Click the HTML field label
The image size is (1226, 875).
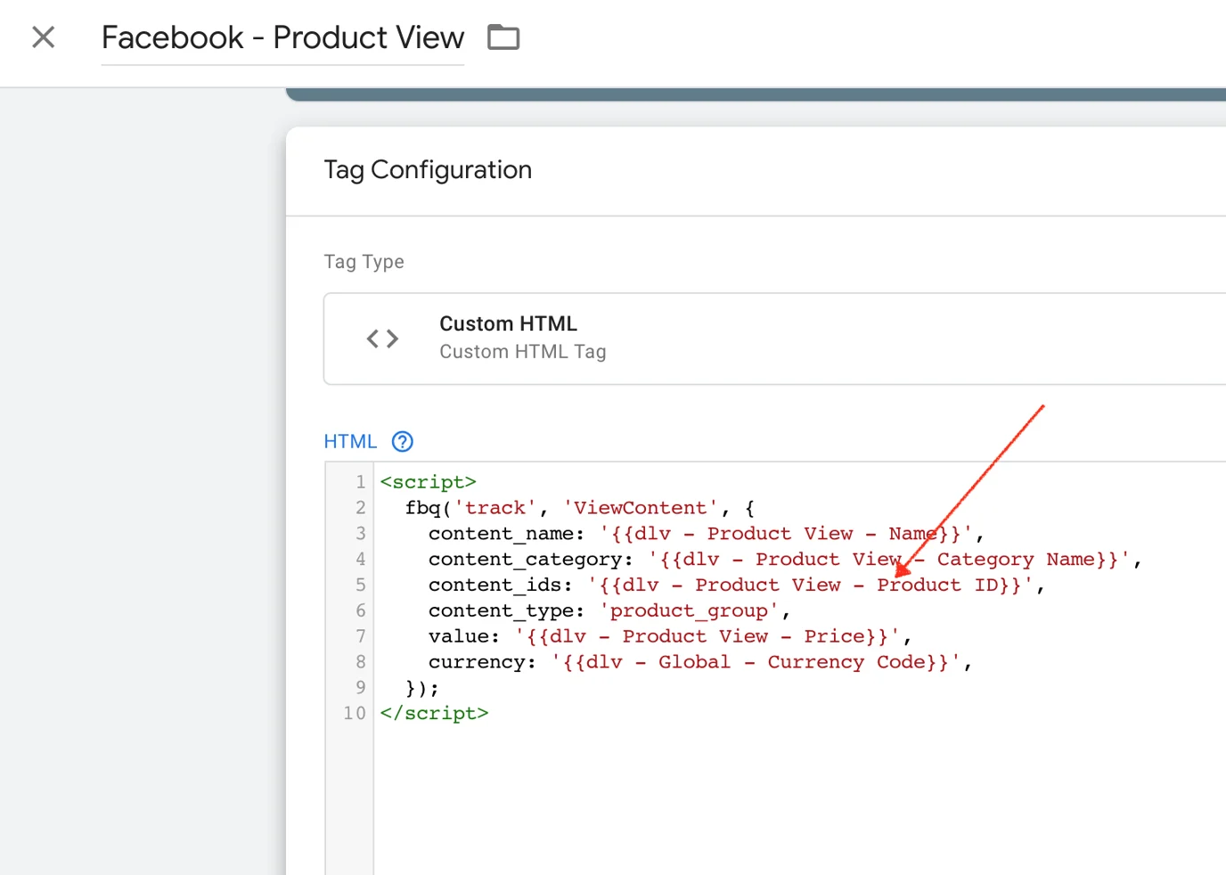click(350, 441)
